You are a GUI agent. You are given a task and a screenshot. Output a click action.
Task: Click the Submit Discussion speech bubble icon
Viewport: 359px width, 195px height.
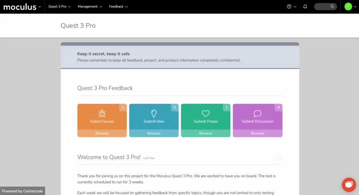[x=257, y=113]
